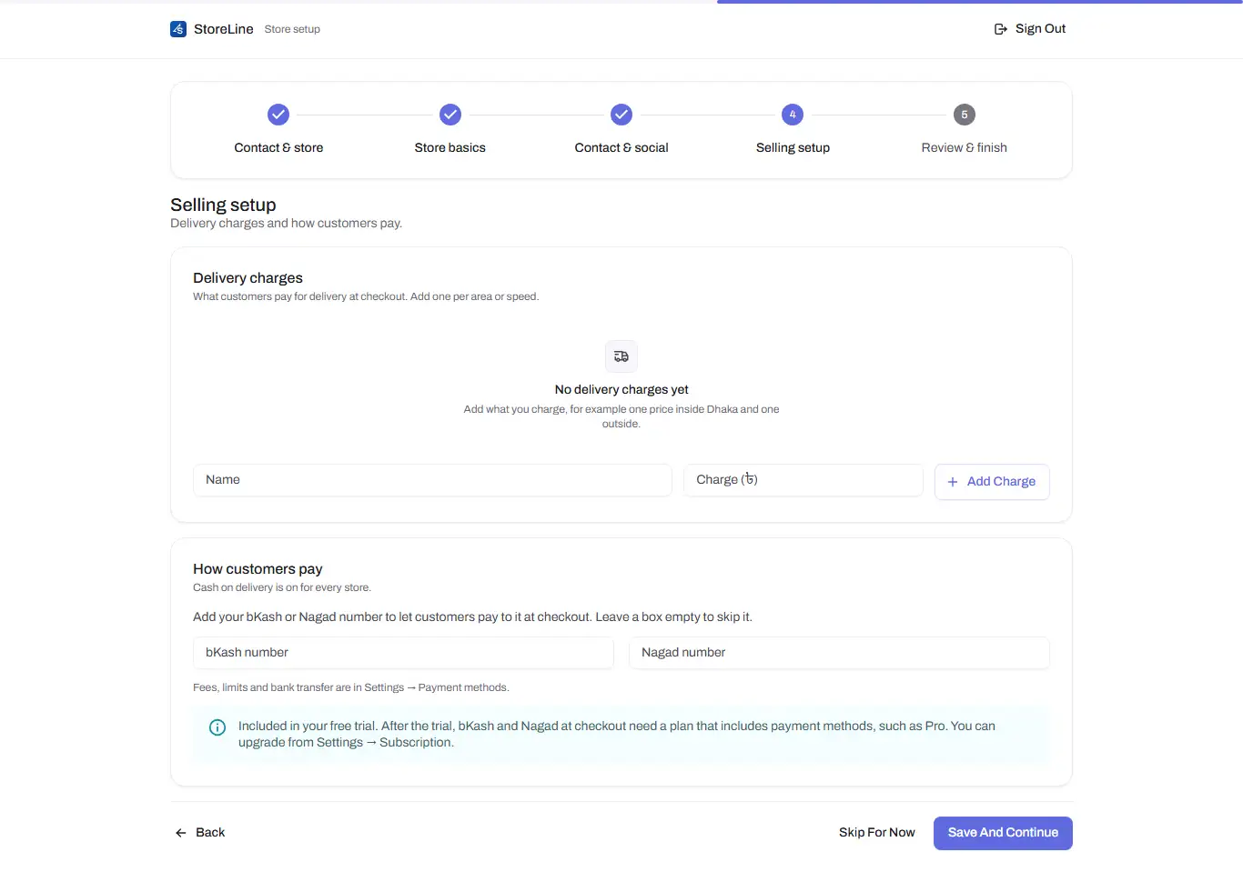1243x872 pixels.
Task: Focus the bKash number field
Action: (403, 653)
